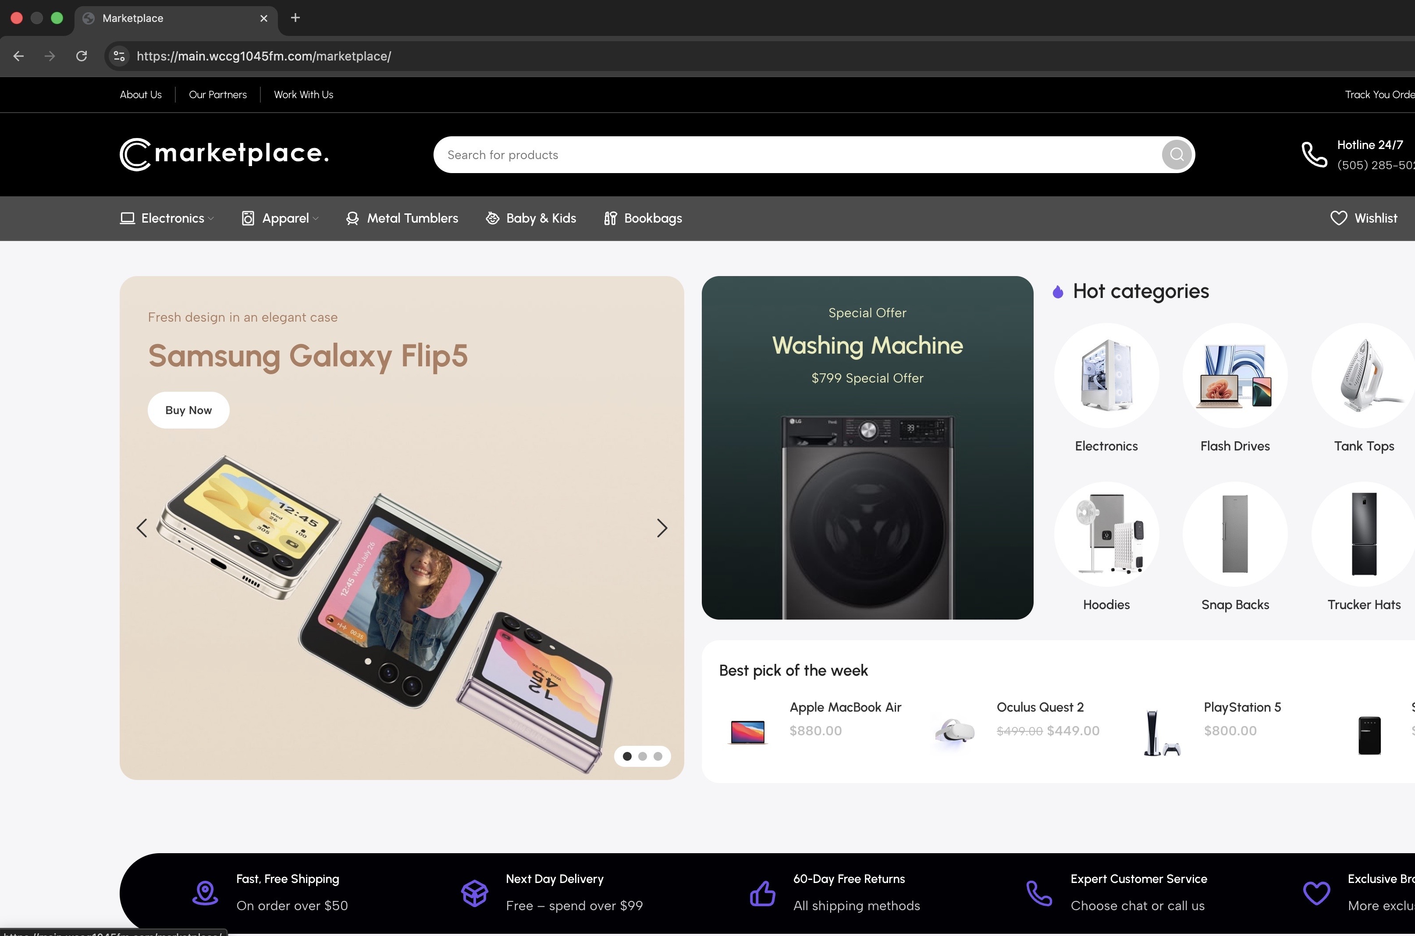Click the Buy Now button
The height and width of the screenshot is (936, 1415).
coord(188,410)
